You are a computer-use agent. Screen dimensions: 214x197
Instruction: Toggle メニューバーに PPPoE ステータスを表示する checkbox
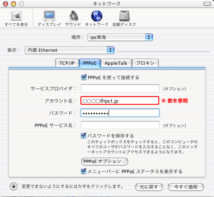point(83,171)
